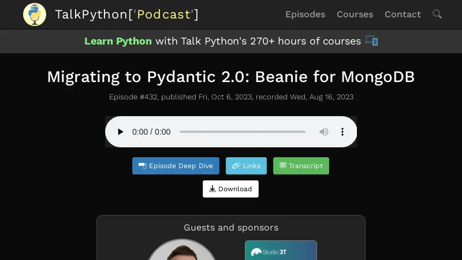This screenshot has width=462, height=260.
Task: Open the audio player three-dot options menu
Action: (342, 132)
